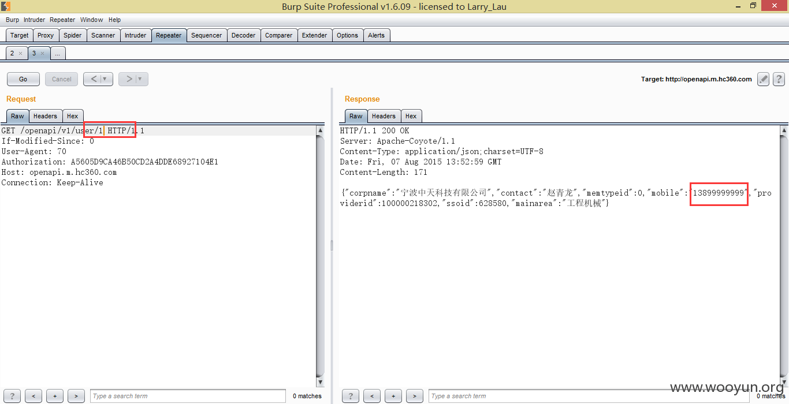Viewport: 789px width, 404px height.
Task: Click the Server: Apache-Coyote/1.1 line
Action: click(x=397, y=141)
